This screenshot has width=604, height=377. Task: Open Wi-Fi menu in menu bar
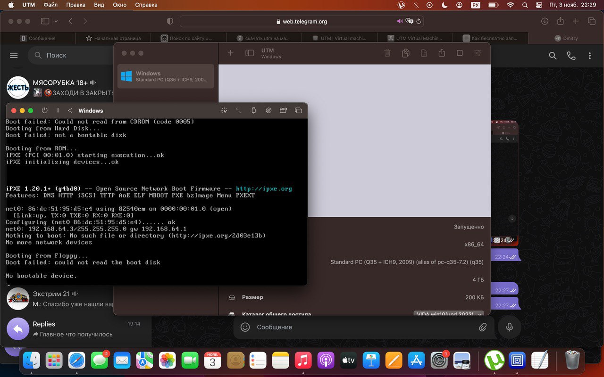coord(510,5)
